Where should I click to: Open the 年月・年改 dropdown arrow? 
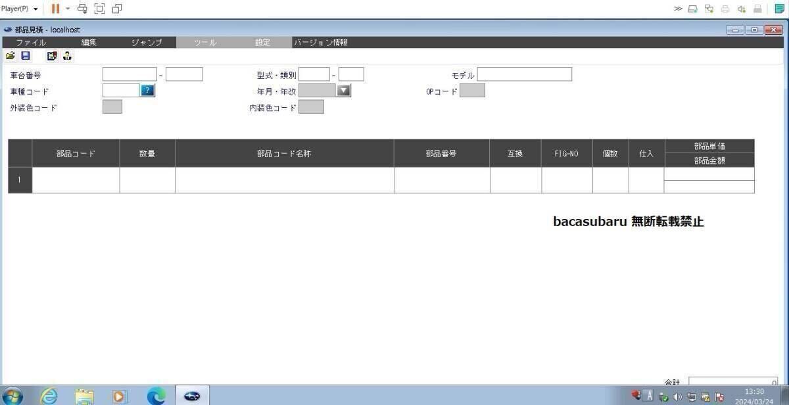344,91
